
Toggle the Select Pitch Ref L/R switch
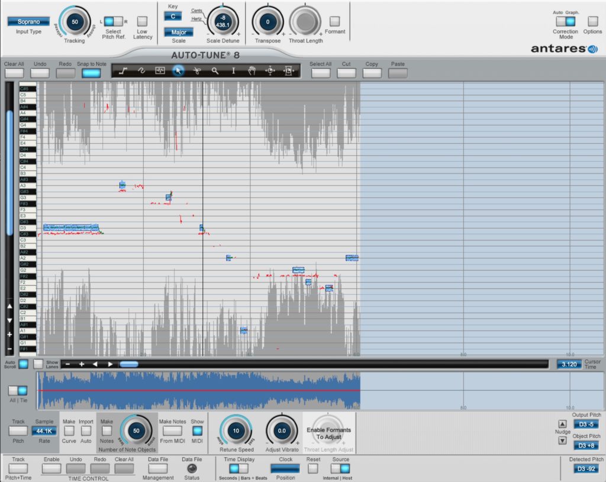(114, 21)
